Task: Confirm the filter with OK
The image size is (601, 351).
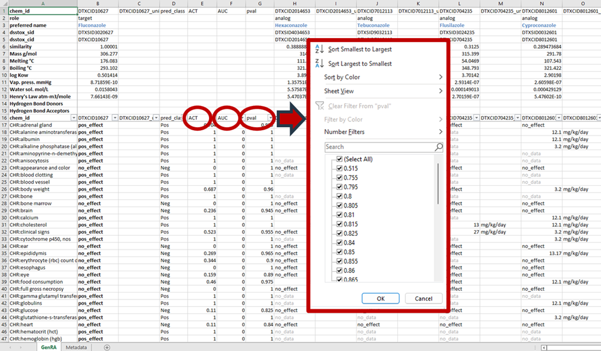Action: pos(380,298)
